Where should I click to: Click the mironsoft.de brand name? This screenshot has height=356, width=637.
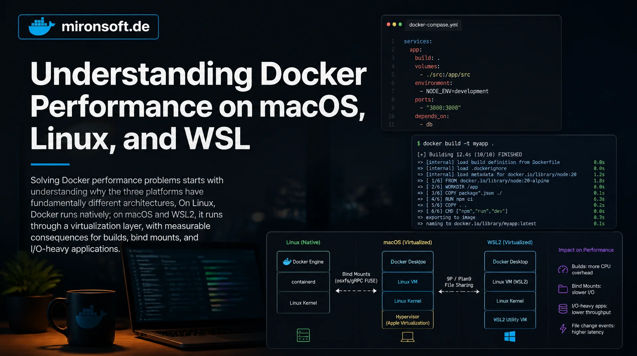pyautogui.click(x=106, y=26)
